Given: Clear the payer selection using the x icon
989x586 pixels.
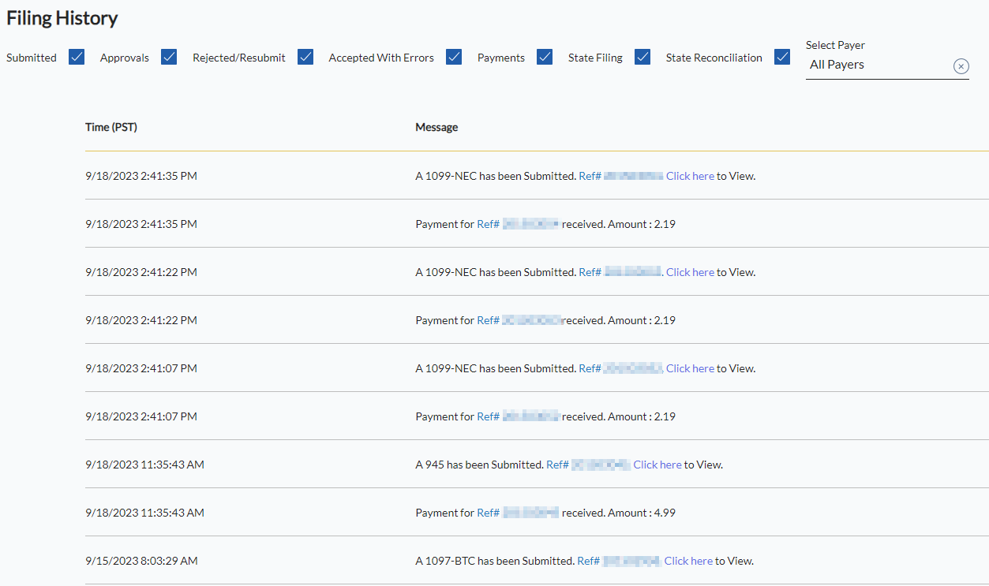Looking at the screenshot, I should 961,66.
